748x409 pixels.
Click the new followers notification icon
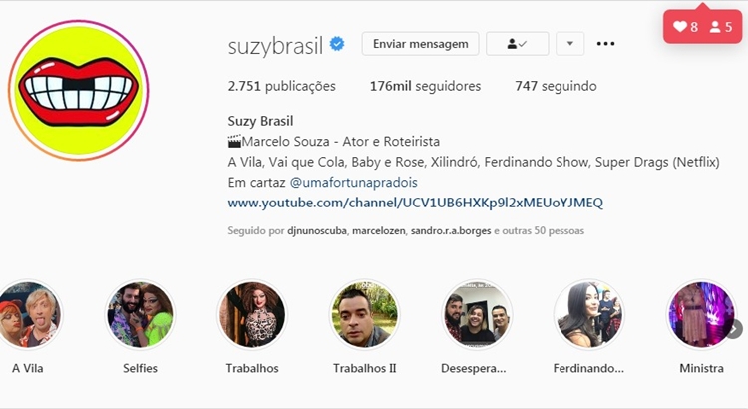[x=715, y=27]
